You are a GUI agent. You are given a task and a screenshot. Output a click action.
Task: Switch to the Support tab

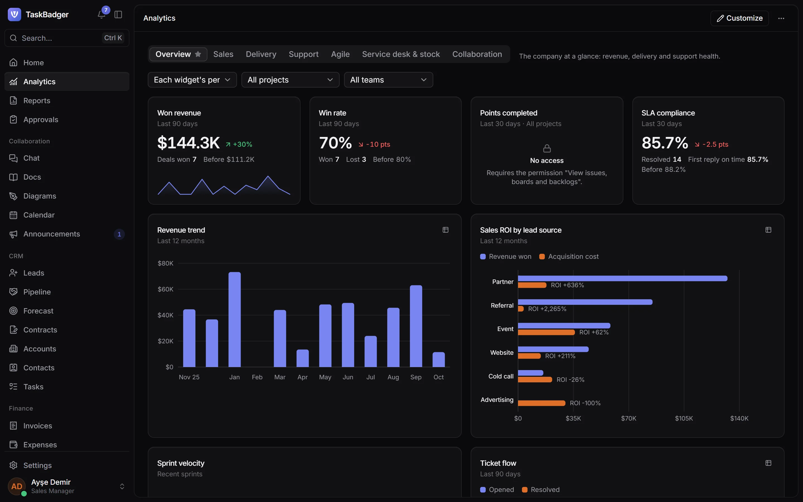tap(304, 54)
